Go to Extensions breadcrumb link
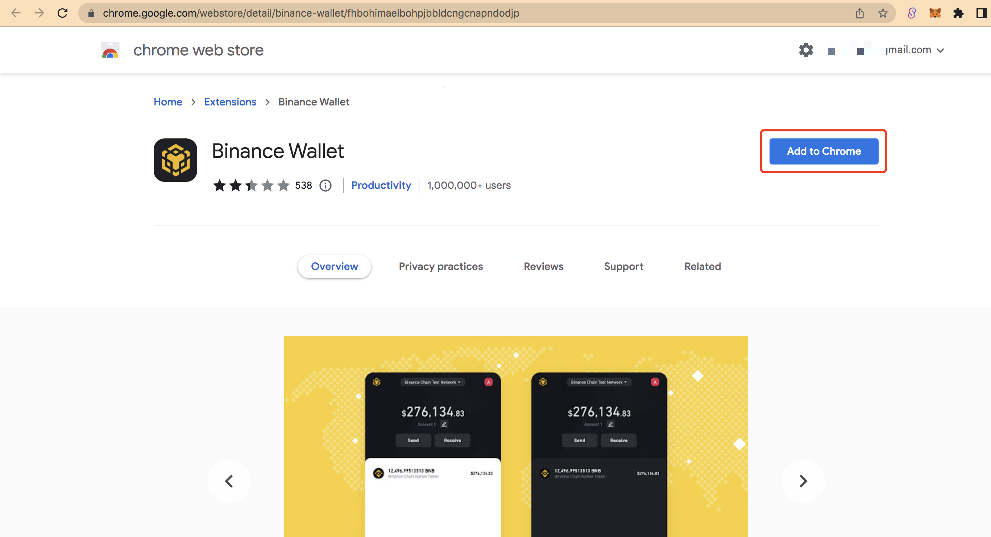 tap(230, 102)
